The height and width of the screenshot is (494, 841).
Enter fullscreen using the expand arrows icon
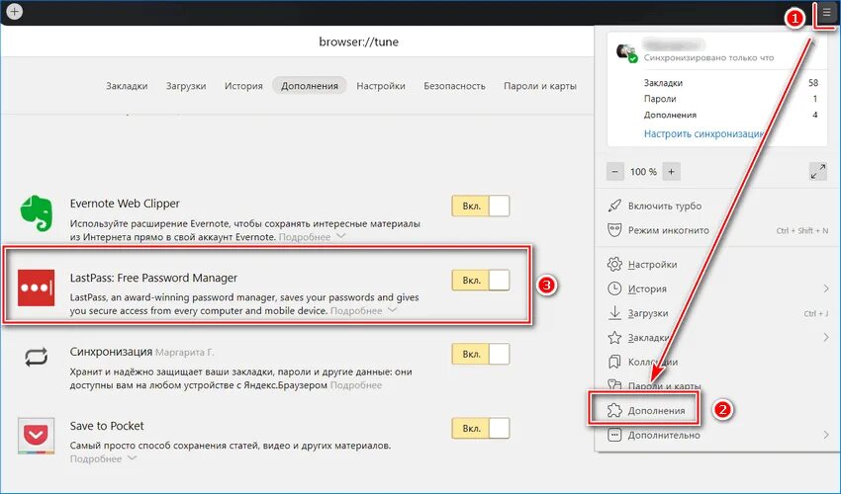coord(818,172)
